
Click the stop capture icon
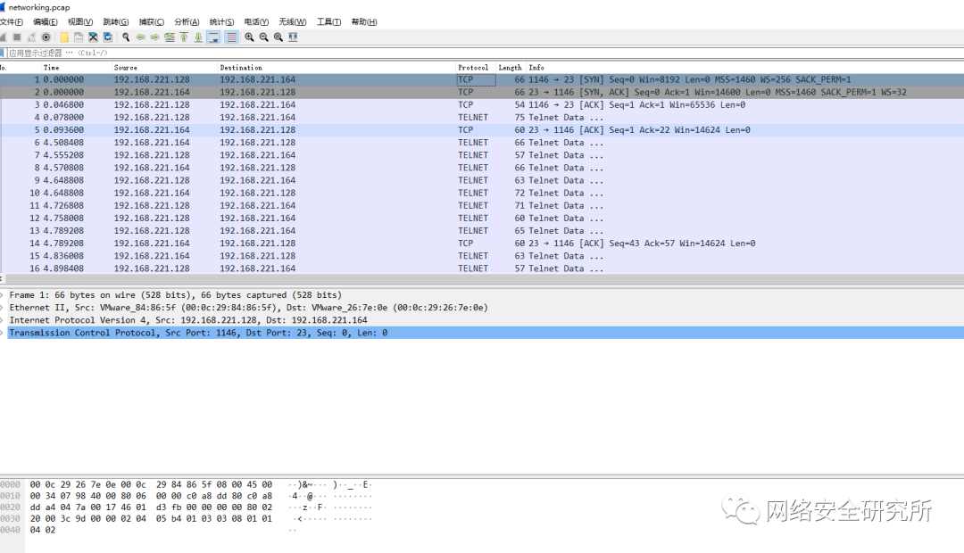pos(16,37)
